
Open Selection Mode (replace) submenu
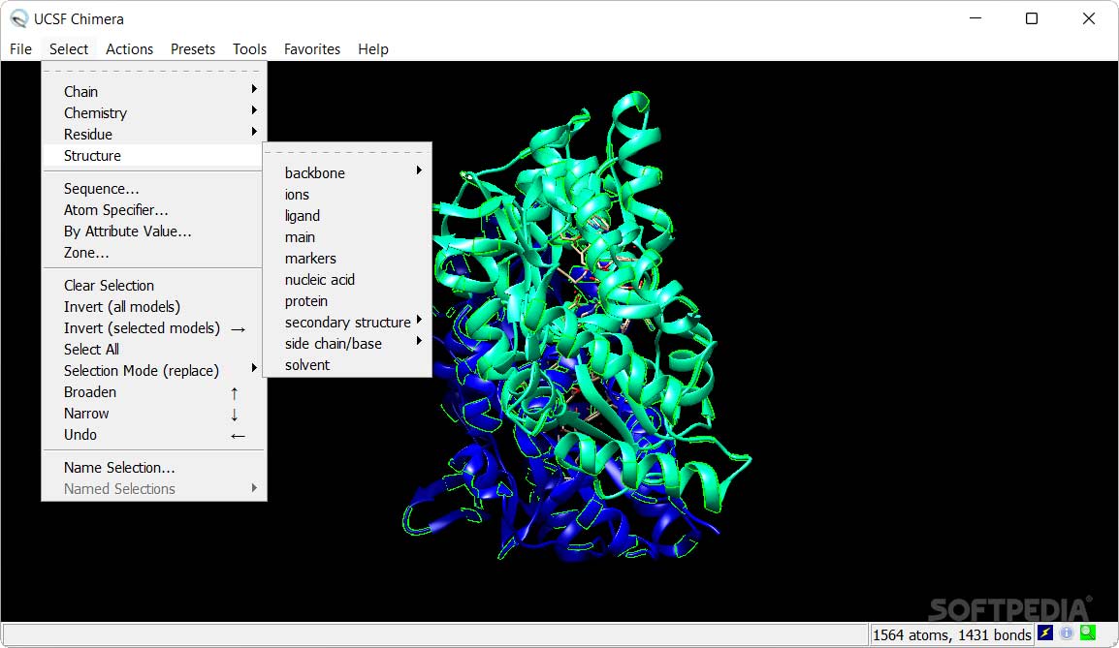point(152,371)
